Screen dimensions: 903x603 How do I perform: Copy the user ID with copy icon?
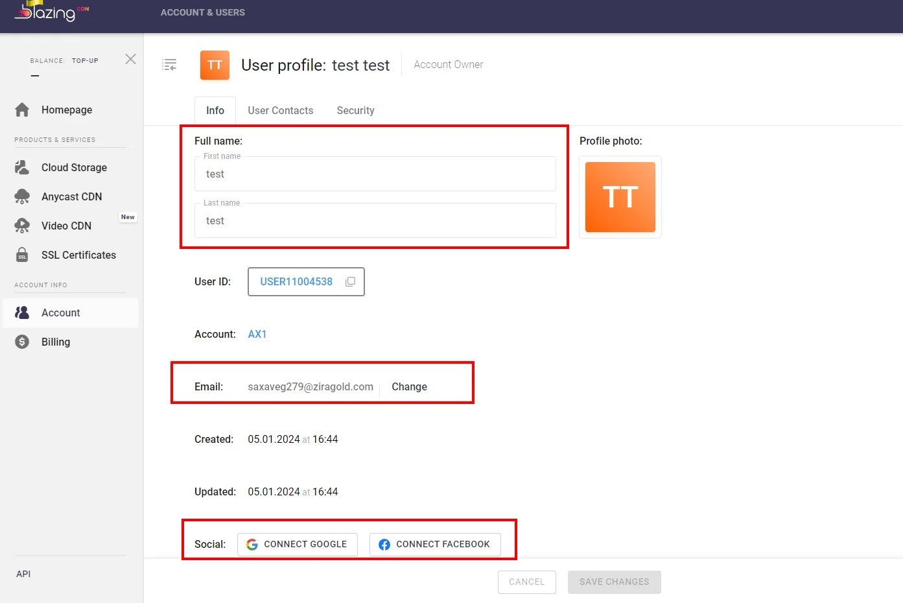coord(351,281)
